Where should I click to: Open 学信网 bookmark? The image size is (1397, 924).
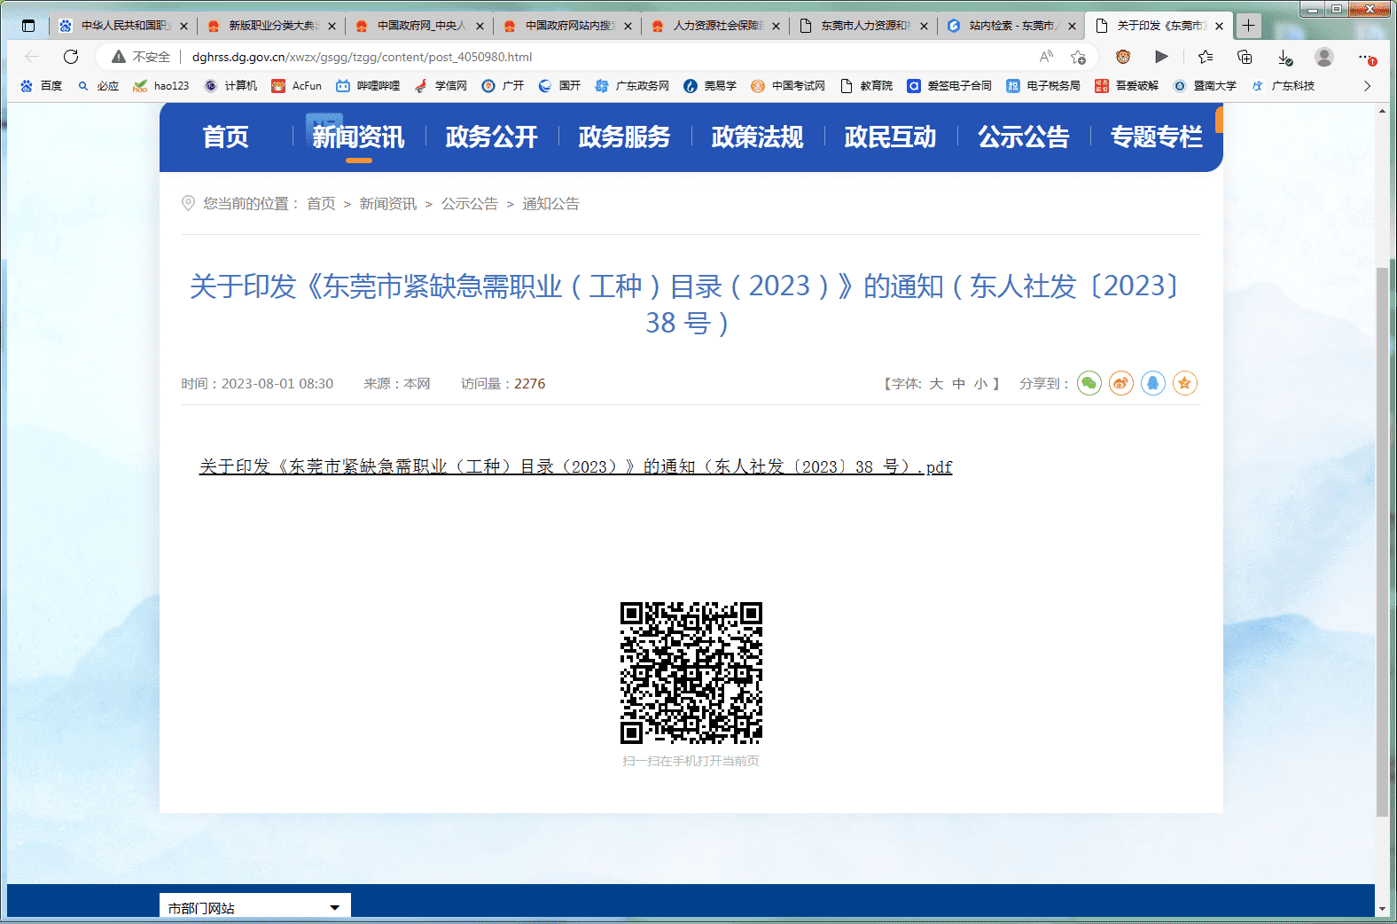coord(441,86)
